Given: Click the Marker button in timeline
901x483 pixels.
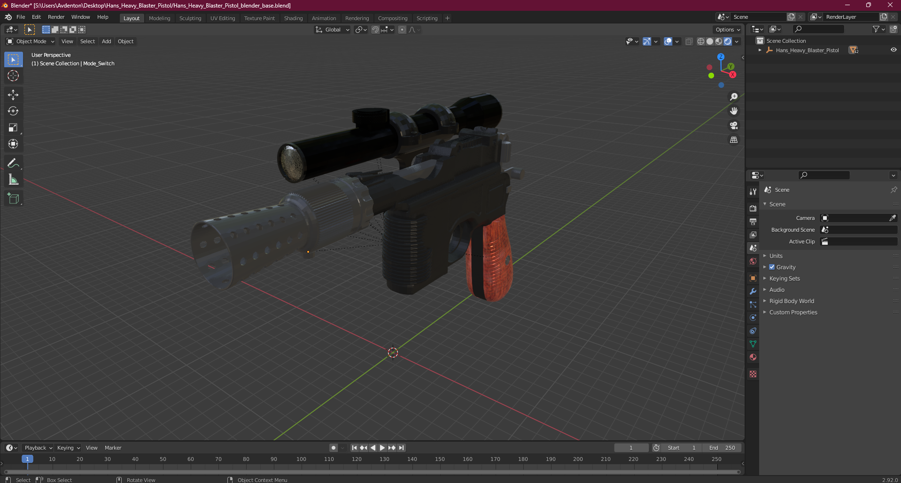Looking at the screenshot, I should pos(113,448).
